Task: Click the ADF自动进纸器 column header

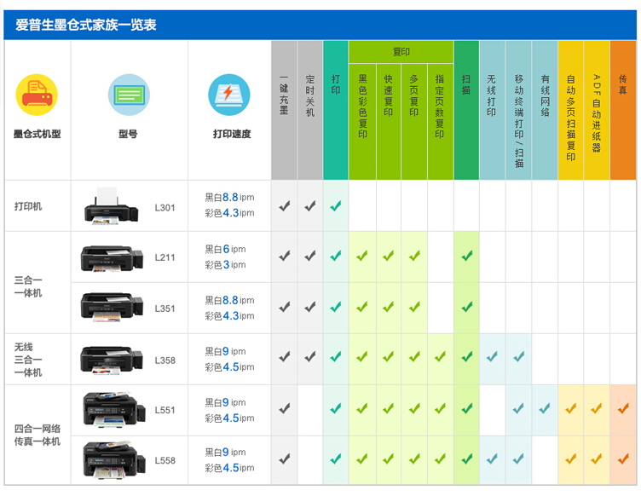Action: [597, 110]
